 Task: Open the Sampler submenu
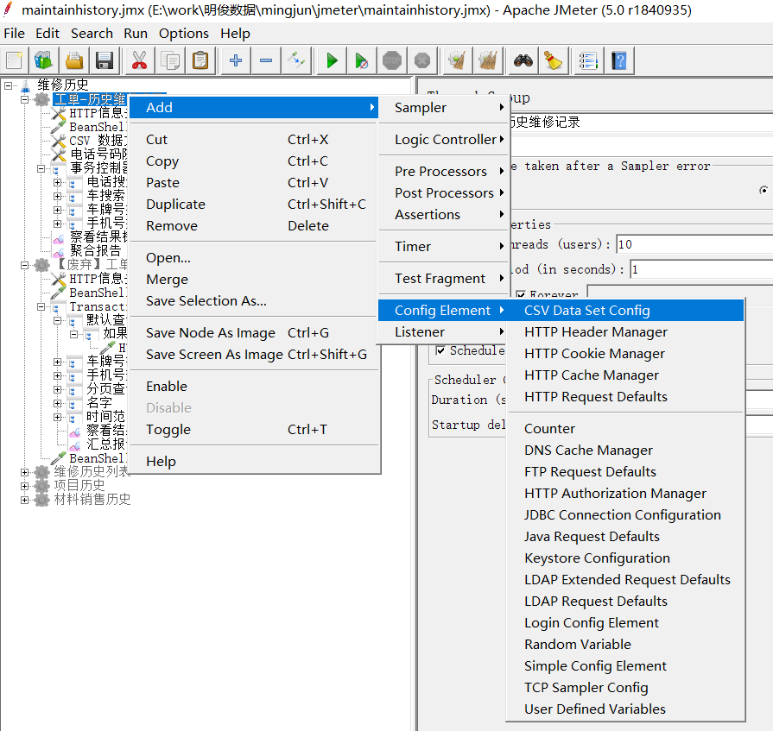coord(442,107)
